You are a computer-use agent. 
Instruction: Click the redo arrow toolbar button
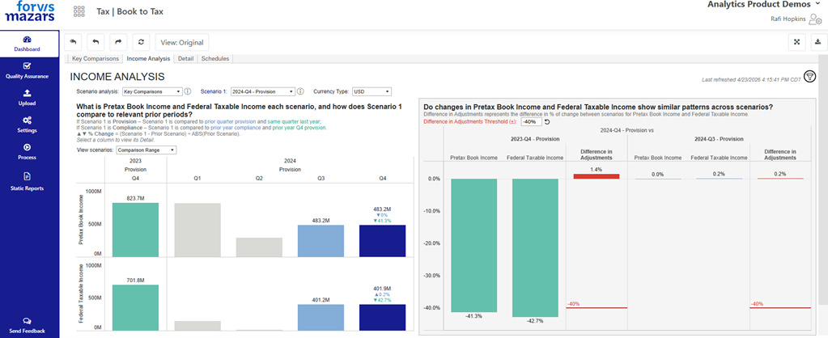tap(118, 42)
